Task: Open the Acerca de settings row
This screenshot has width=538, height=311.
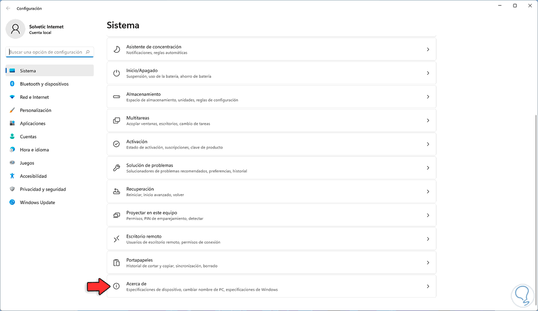Action: pos(269,286)
